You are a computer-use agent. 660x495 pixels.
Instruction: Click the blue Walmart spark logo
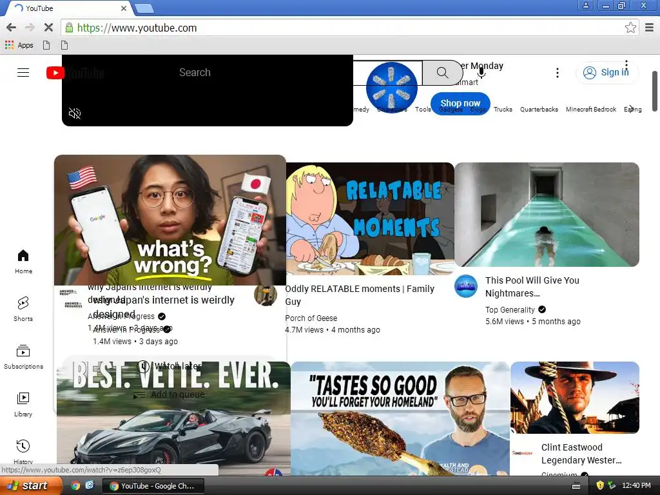391,88
